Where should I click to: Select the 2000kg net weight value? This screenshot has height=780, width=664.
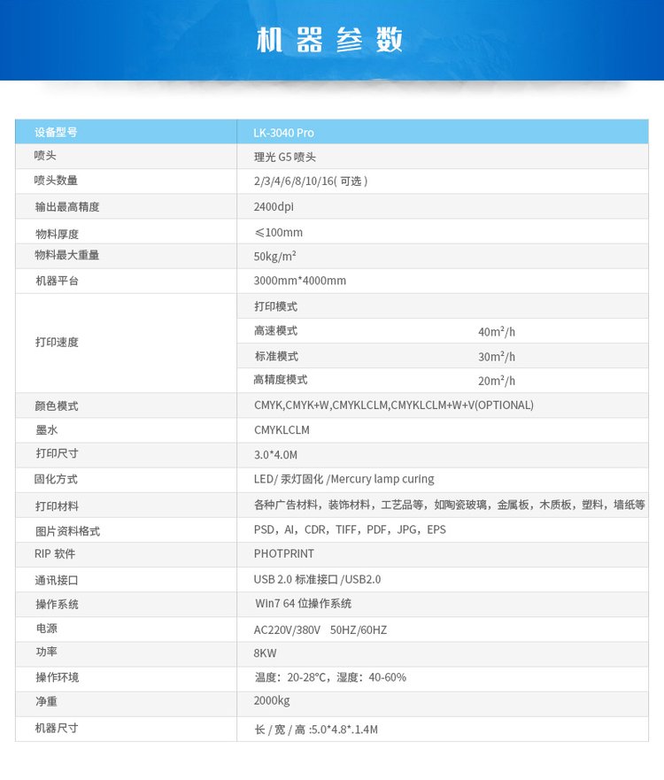coord(271,700)
